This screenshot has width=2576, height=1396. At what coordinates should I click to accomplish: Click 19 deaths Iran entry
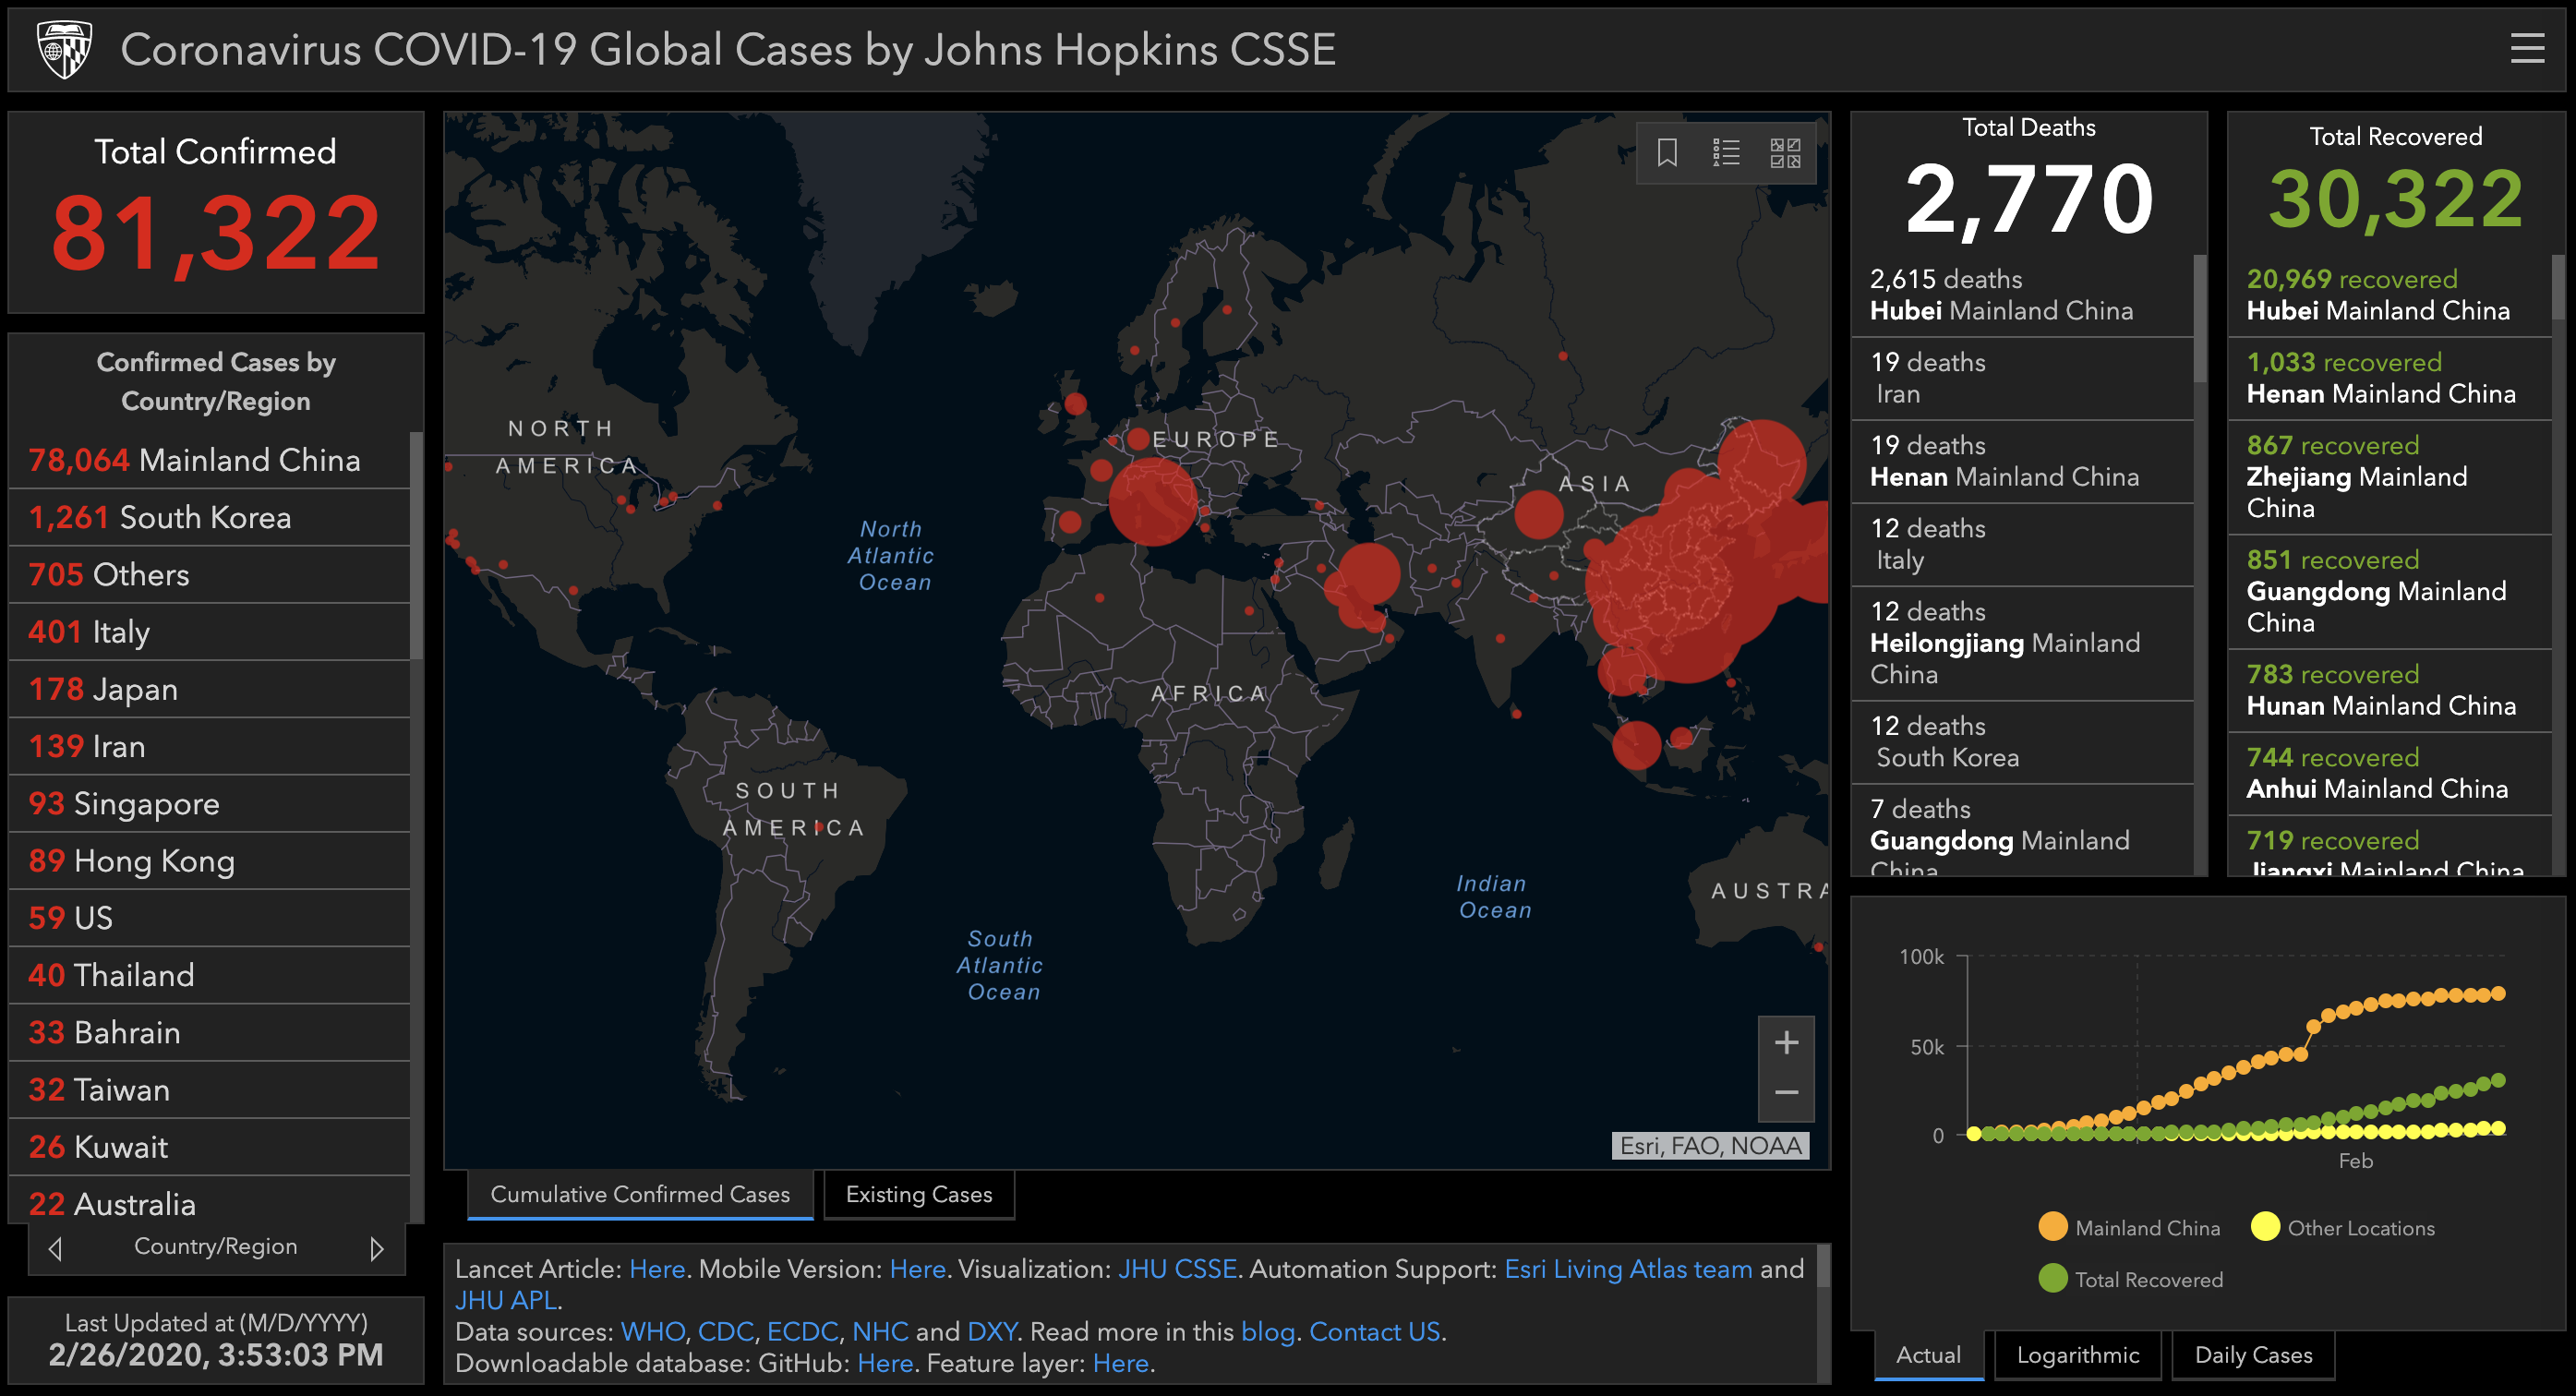click(x=2022, y=378)
